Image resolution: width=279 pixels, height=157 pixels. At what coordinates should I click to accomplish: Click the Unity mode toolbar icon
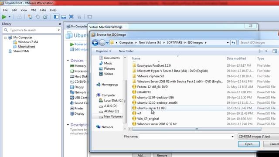coord(79,17)
